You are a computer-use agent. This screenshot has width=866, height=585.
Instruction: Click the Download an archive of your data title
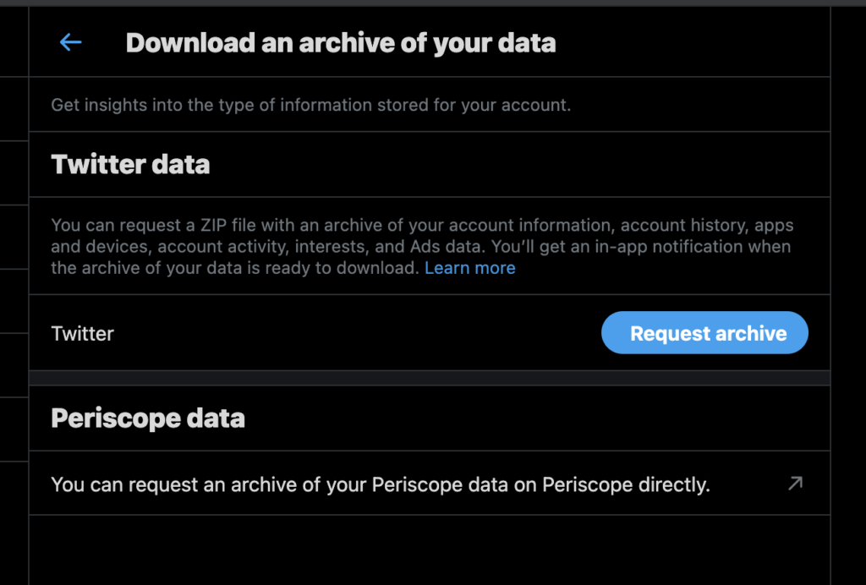(340, 42)
